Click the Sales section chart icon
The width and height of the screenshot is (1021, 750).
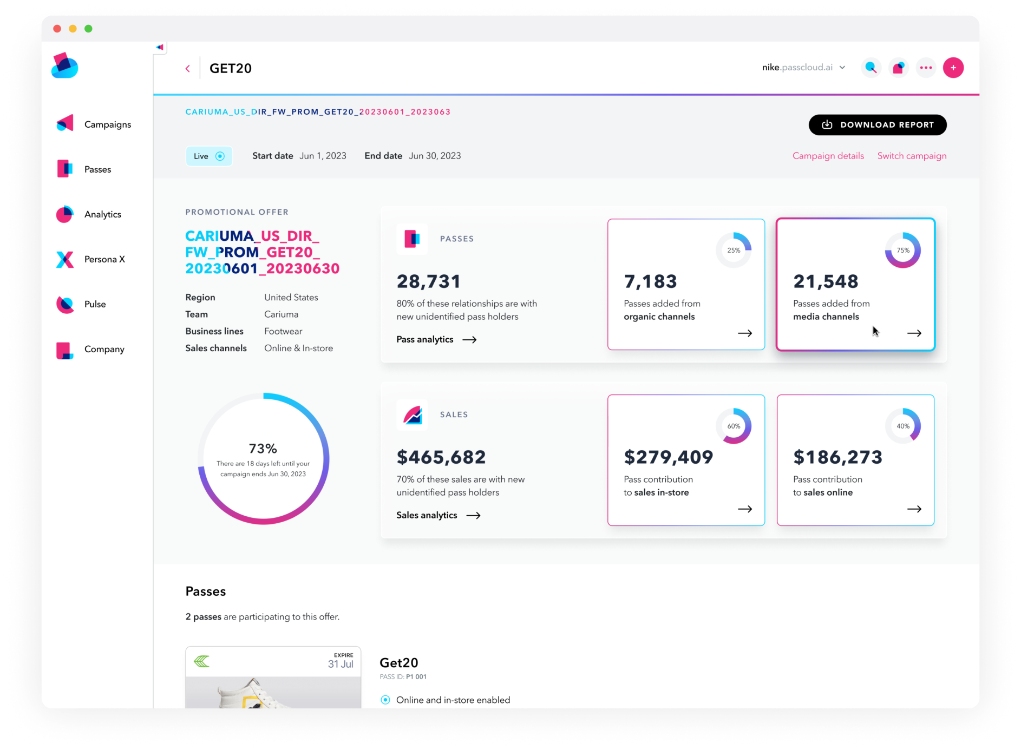[412, 415]
